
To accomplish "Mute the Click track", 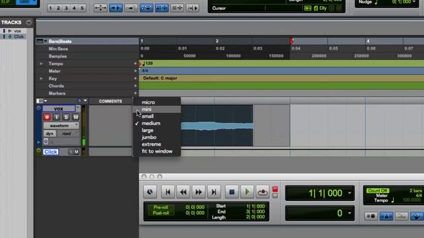I will point(77,152).
